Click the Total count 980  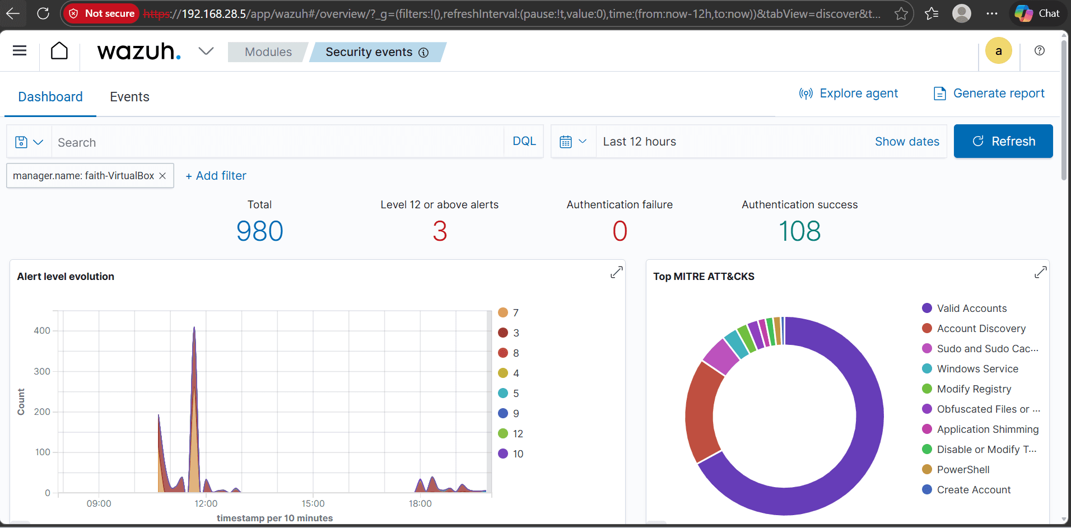[x=260, y=231]
